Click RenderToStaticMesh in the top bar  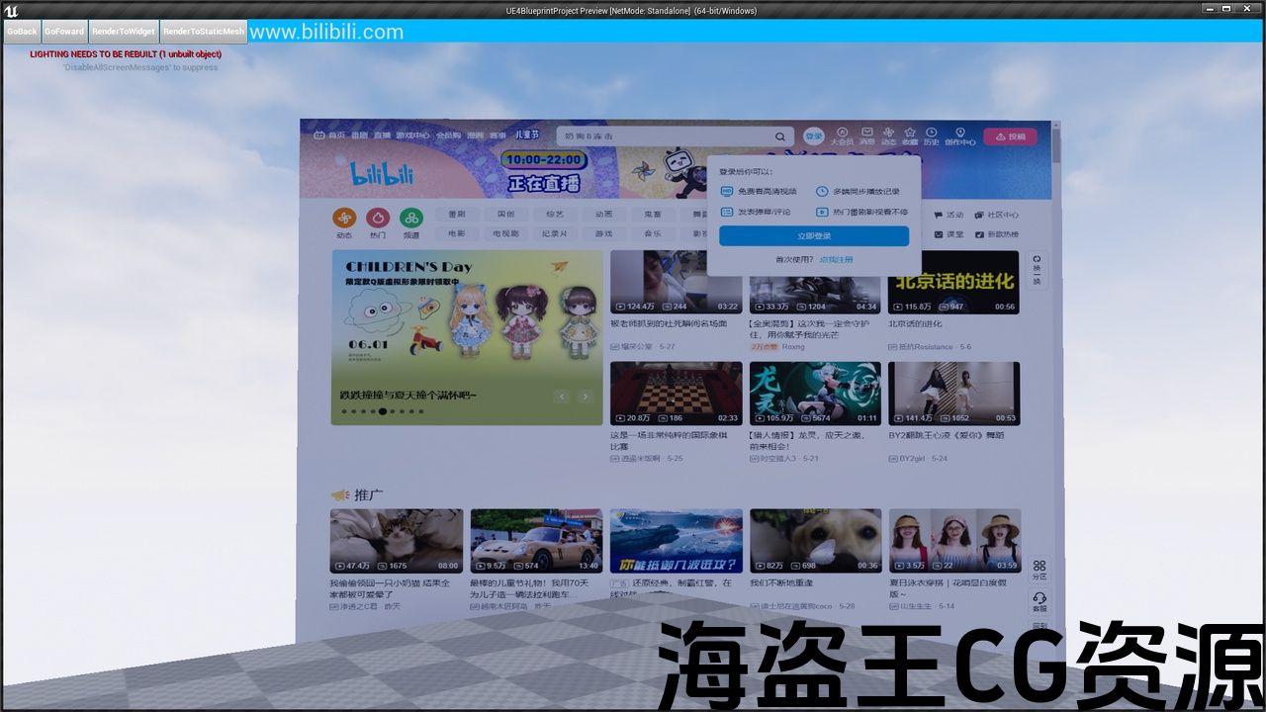[204, 32]
